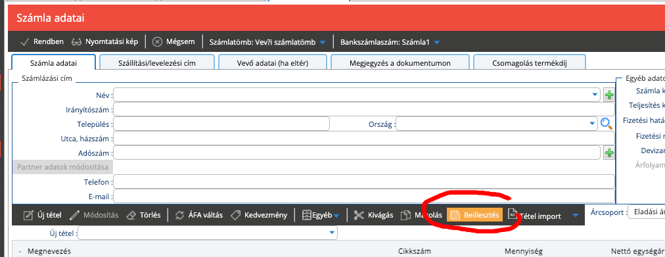Click the magnifier search icon beside Ország
Viewport: 665px width, 257px height.
(x=607, y=124)
